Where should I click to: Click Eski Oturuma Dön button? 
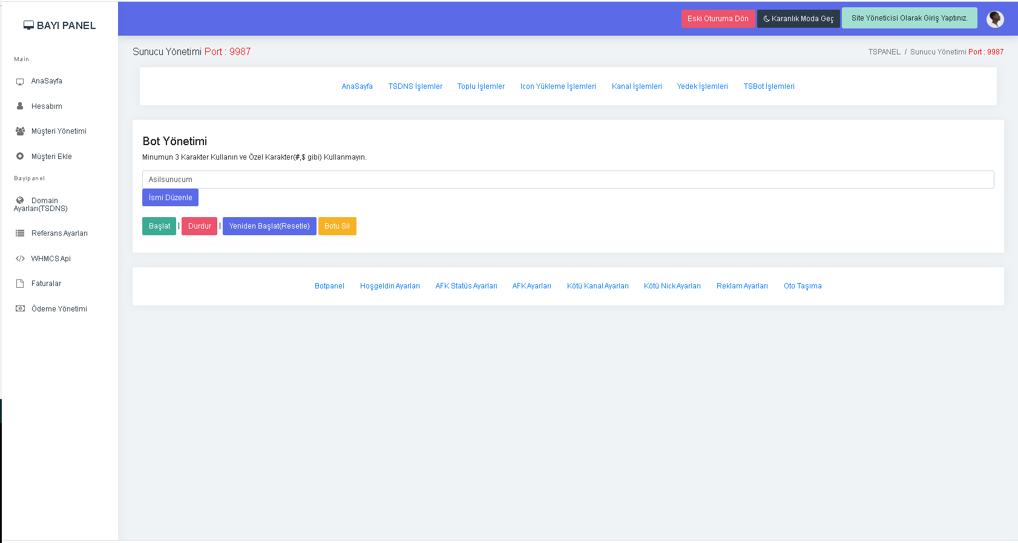718,19
